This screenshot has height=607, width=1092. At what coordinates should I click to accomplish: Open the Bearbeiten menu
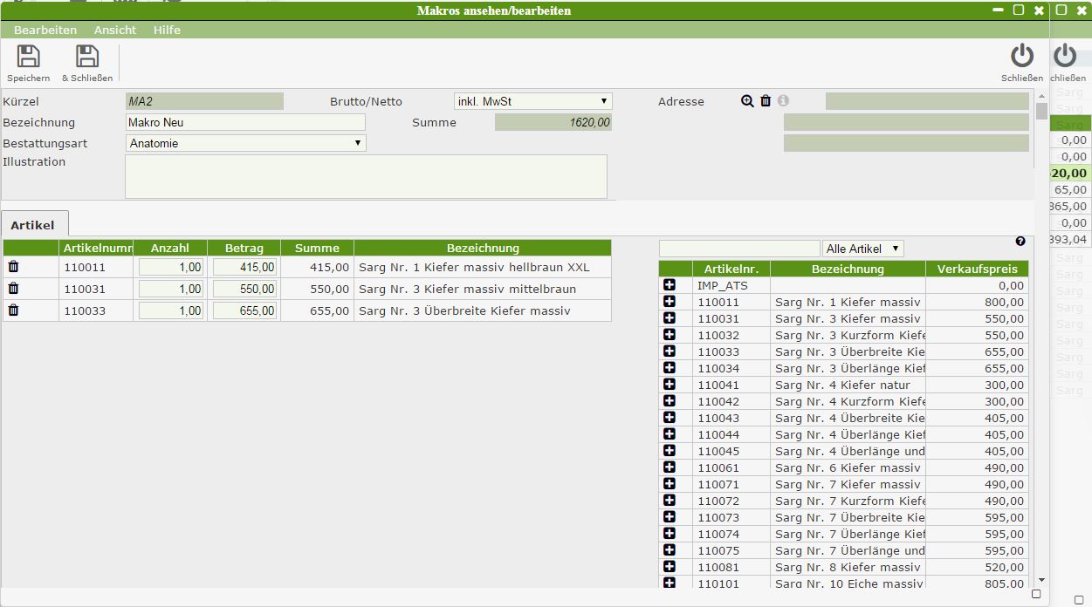[45, 30]
